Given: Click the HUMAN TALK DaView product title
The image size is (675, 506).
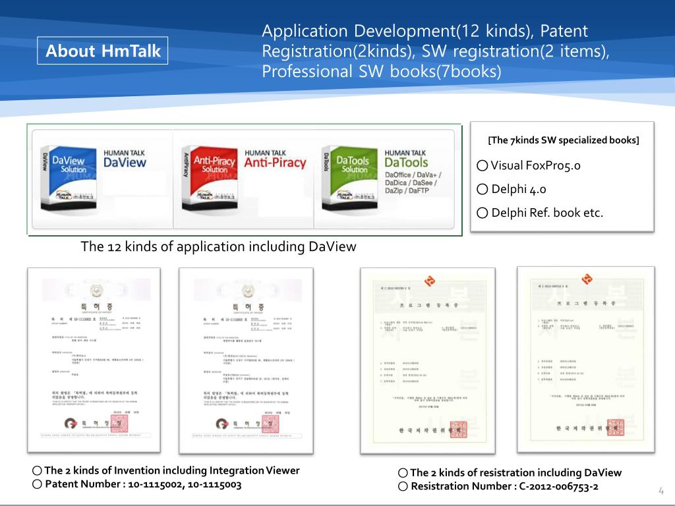Looking at the screenshot, I should coord(125,159).
